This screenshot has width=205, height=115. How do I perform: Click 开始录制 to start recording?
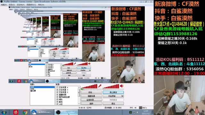[x=112, y=96]
